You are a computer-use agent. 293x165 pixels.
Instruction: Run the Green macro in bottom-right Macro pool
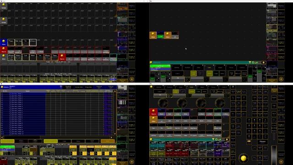[178, 112]
